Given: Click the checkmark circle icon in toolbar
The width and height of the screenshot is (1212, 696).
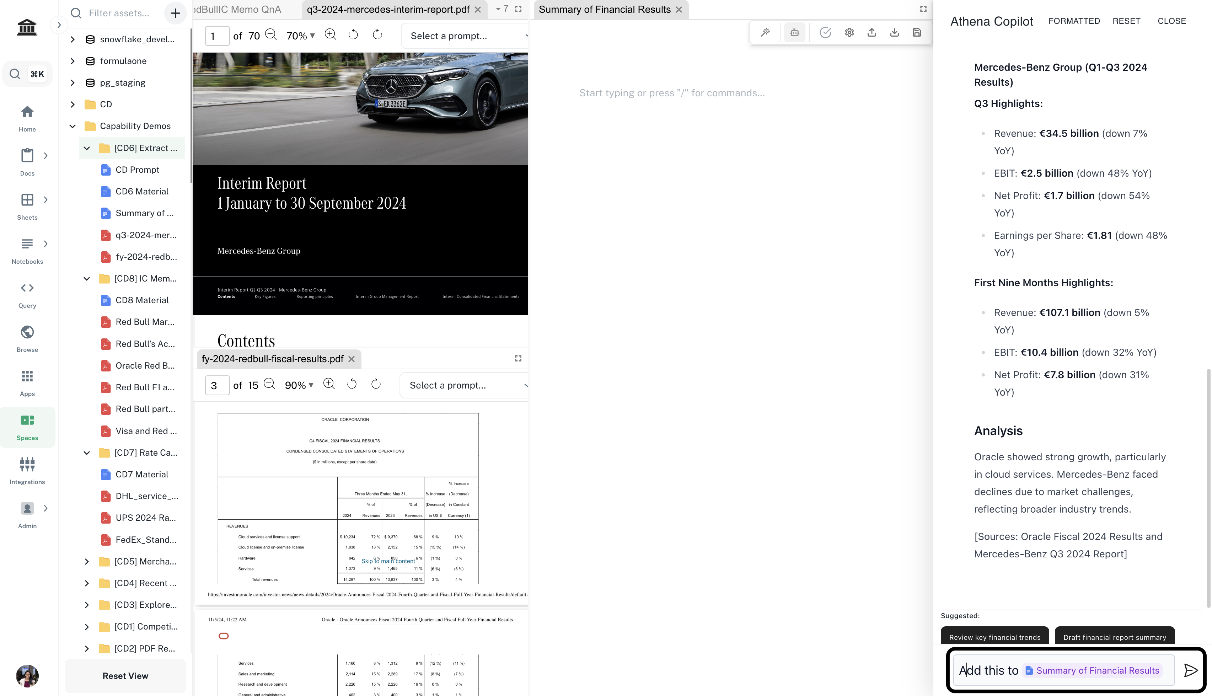Looking at the screenshot, I should [825, 32].
